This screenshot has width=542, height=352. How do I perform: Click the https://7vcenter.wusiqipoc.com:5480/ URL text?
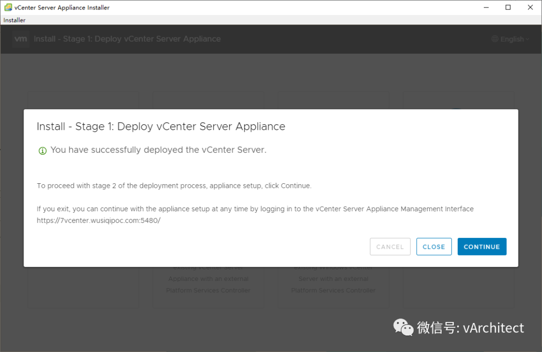click(98, 220)
